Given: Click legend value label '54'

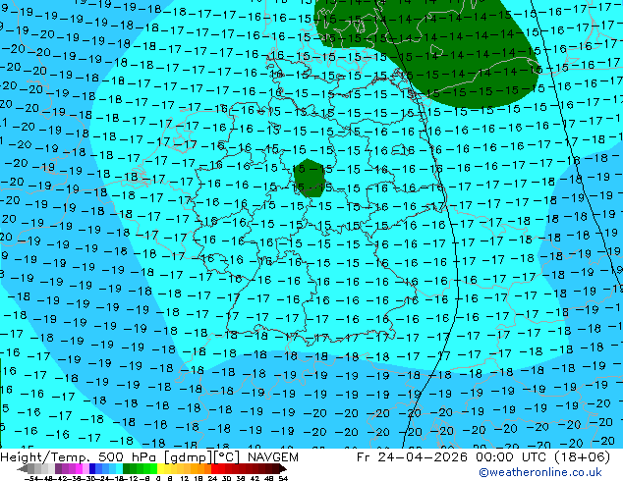Looking at the screenshot, I should 283,478.
